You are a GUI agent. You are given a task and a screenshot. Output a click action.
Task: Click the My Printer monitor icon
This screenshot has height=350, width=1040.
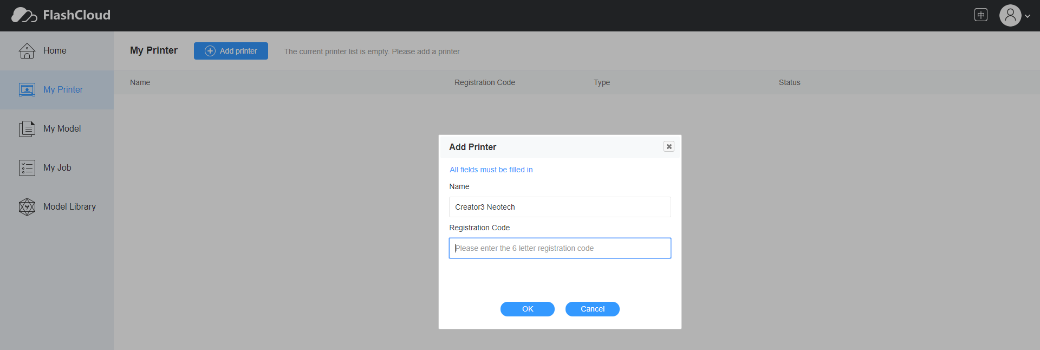point(27,90)
